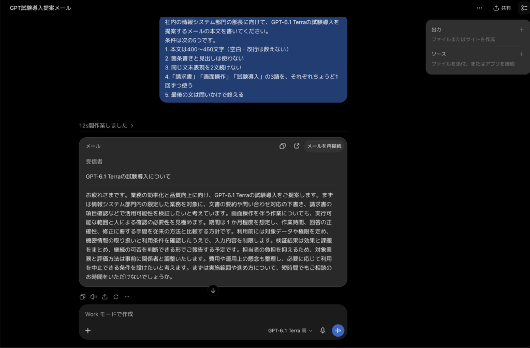Click the email body paragraph text

tap(209, 236)
